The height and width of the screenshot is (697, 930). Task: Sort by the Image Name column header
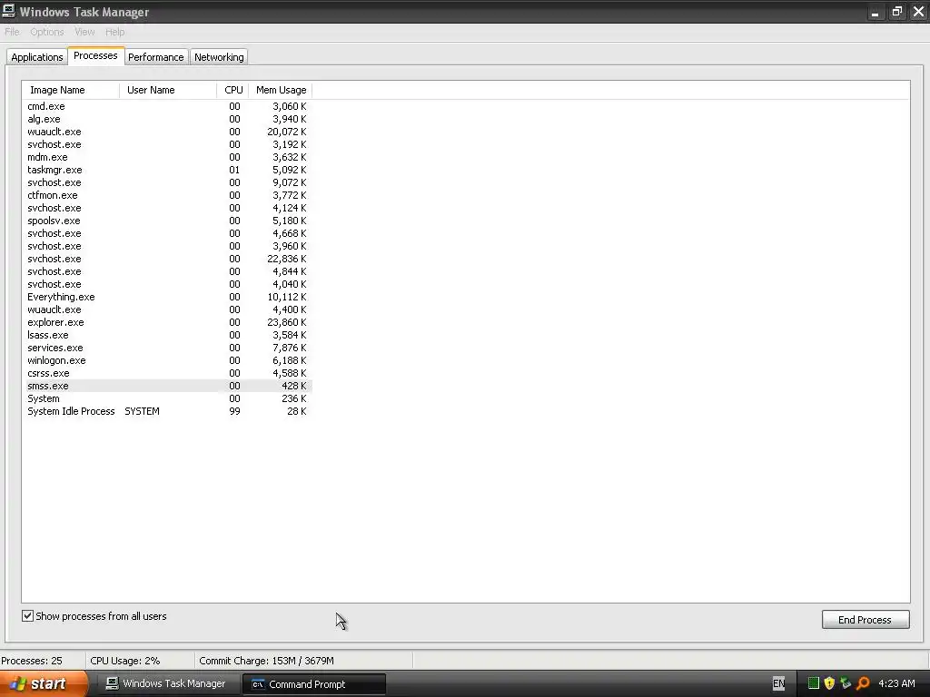pyautogui.click(x=71, y=90)
